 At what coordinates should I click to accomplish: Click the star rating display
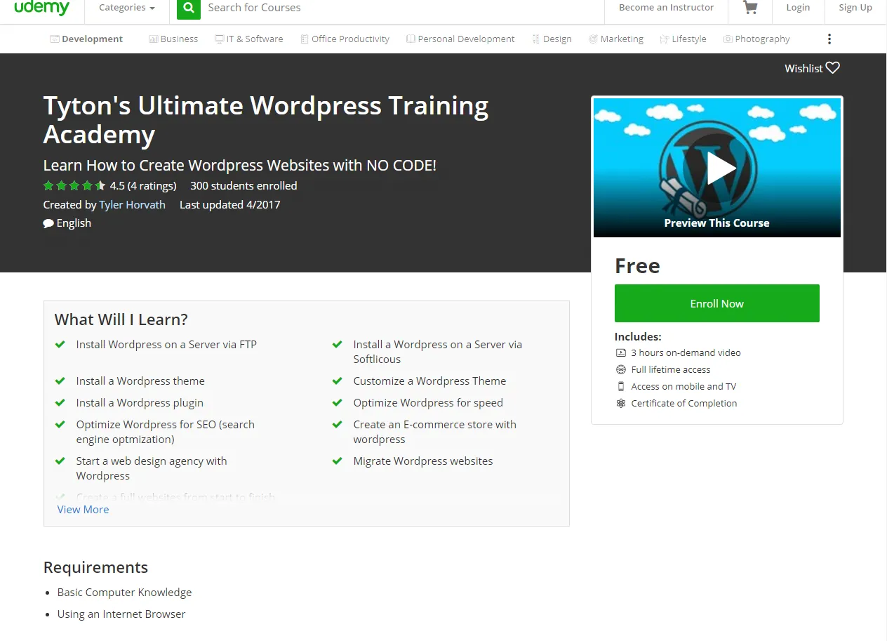tap(74, 186)
